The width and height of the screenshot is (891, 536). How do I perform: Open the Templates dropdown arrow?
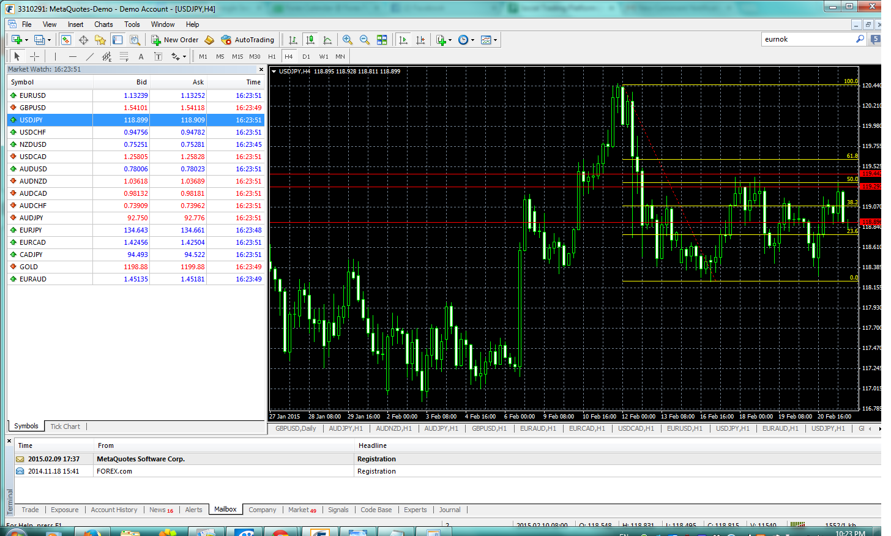(495, 40)
